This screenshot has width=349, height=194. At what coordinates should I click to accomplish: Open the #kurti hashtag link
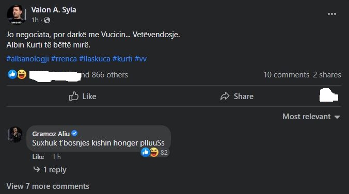click(122, 59)
